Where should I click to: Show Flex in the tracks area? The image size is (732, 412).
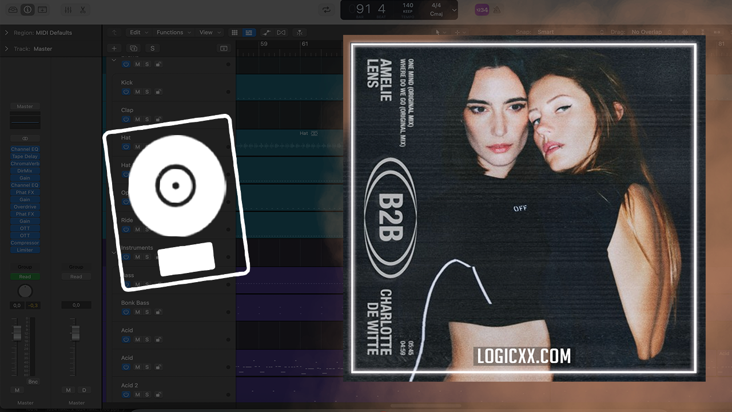point(281,33)
